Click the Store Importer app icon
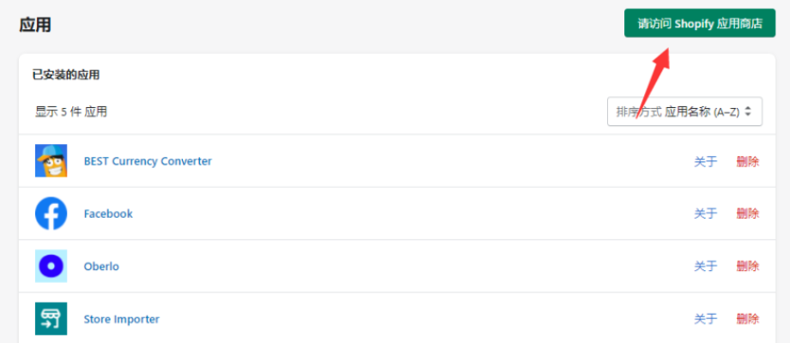The height and width of the screenshot is (343, 790). (51, 318)
